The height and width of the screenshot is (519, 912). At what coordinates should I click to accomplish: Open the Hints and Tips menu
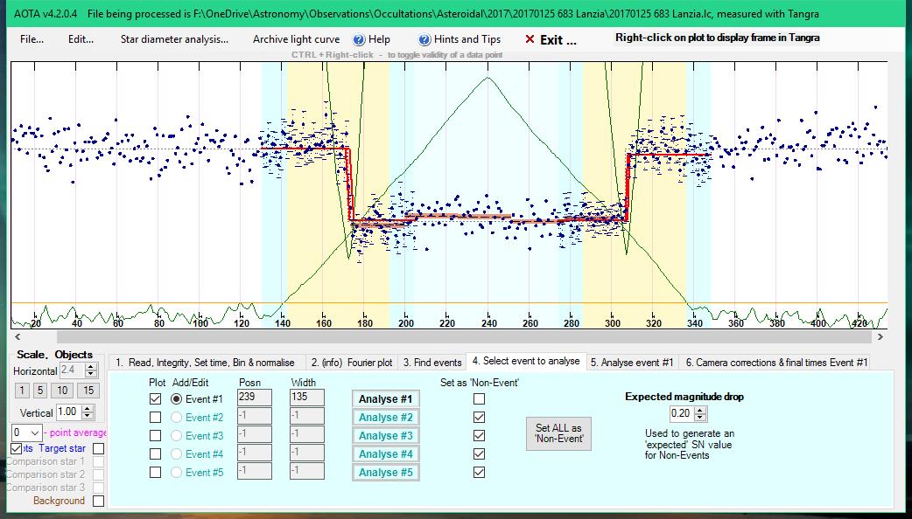tap(467, 39)
